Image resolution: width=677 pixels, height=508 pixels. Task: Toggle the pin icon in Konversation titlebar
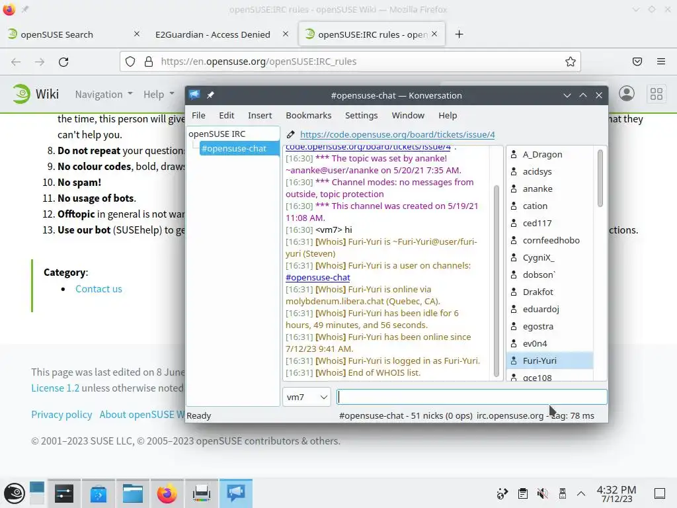point(210,95)
